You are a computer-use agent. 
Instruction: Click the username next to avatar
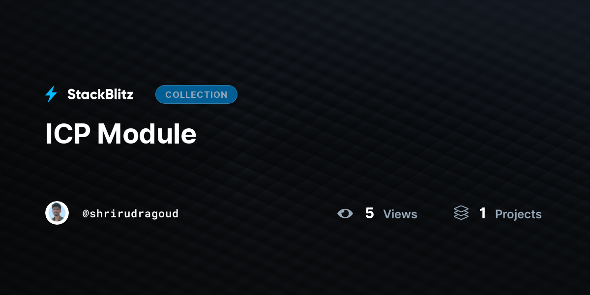131,214
